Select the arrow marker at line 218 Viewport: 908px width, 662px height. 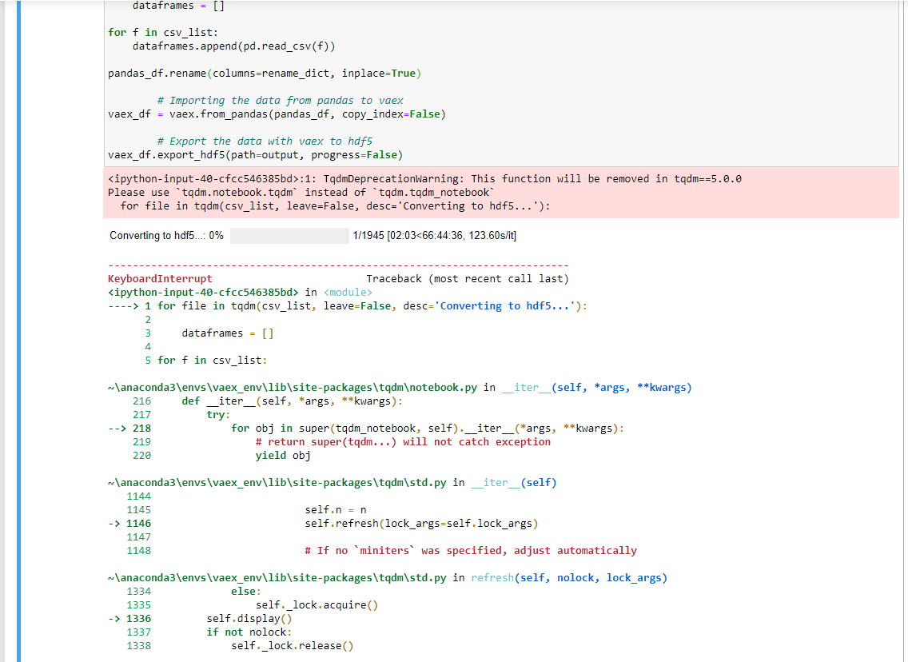click(121, 428)
